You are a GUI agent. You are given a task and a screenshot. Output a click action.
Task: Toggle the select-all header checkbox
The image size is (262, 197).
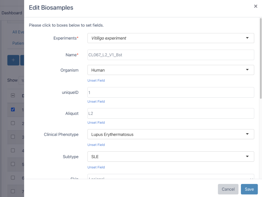tap(13, 95)
